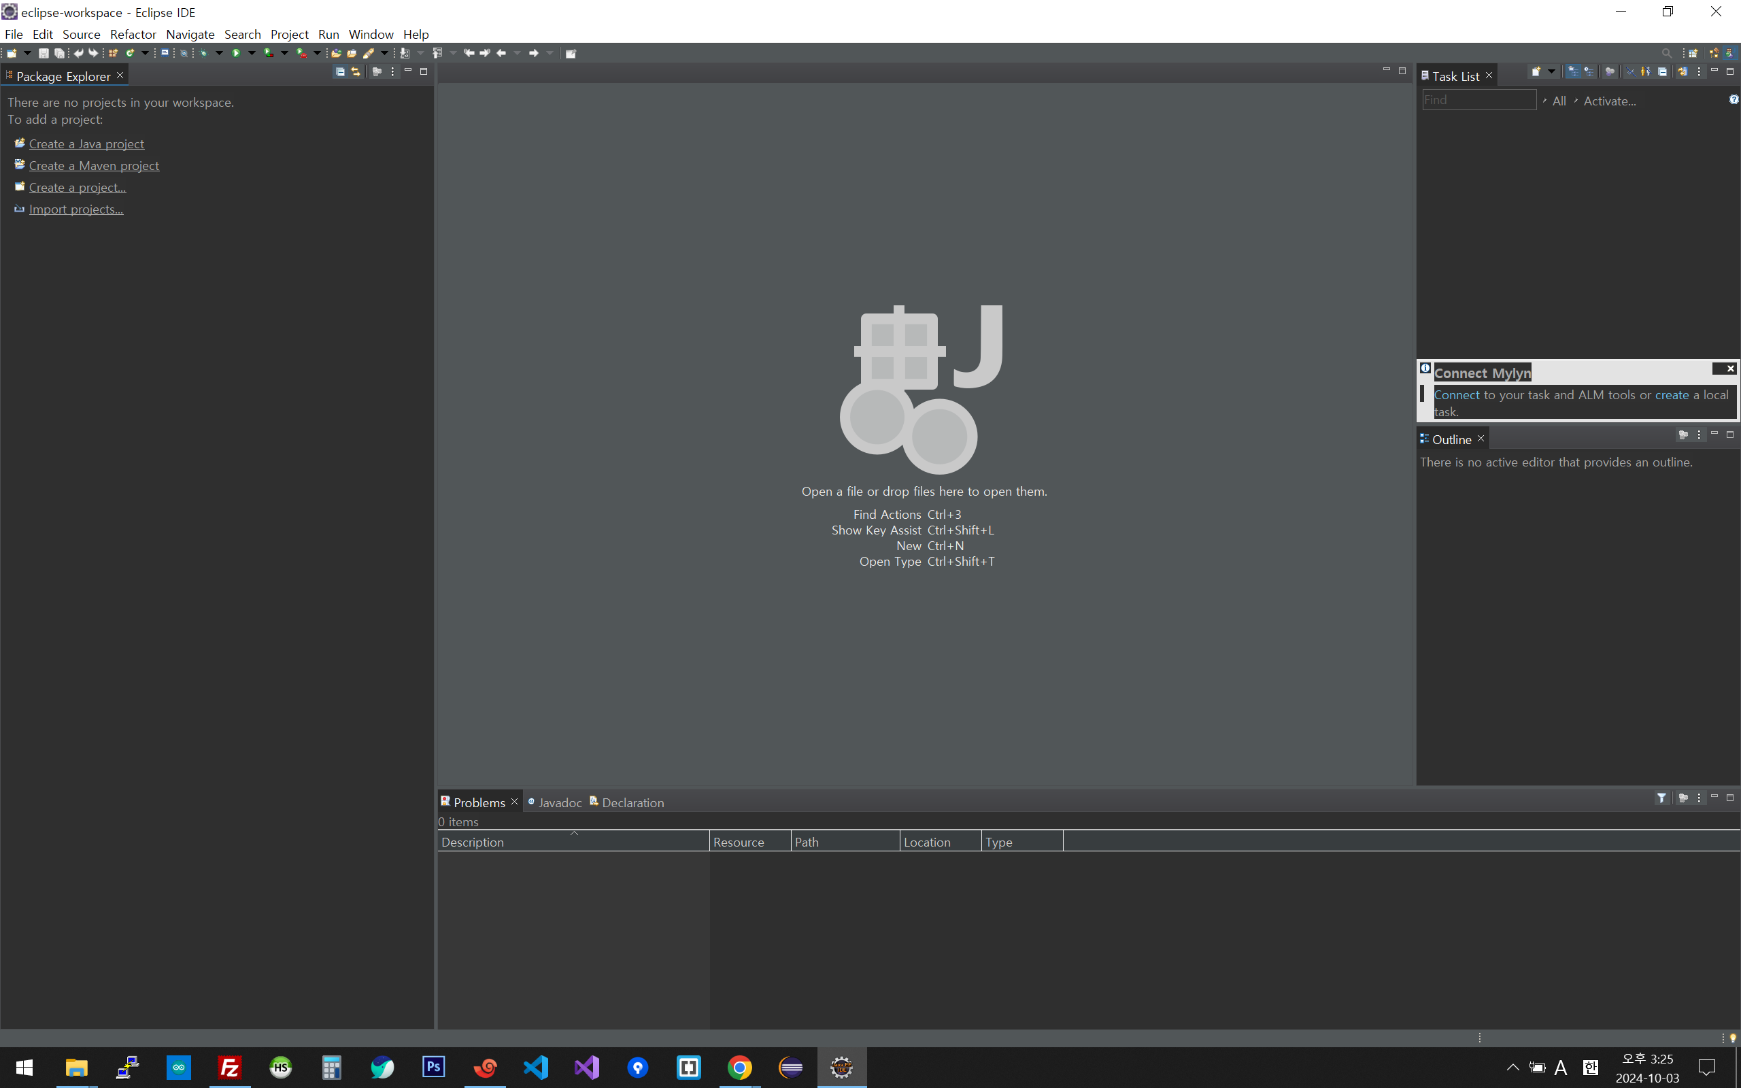Toggle Categorized presentation in Task List
This screenshot has height=1088, width=1741.
[x=1574, y=71]
